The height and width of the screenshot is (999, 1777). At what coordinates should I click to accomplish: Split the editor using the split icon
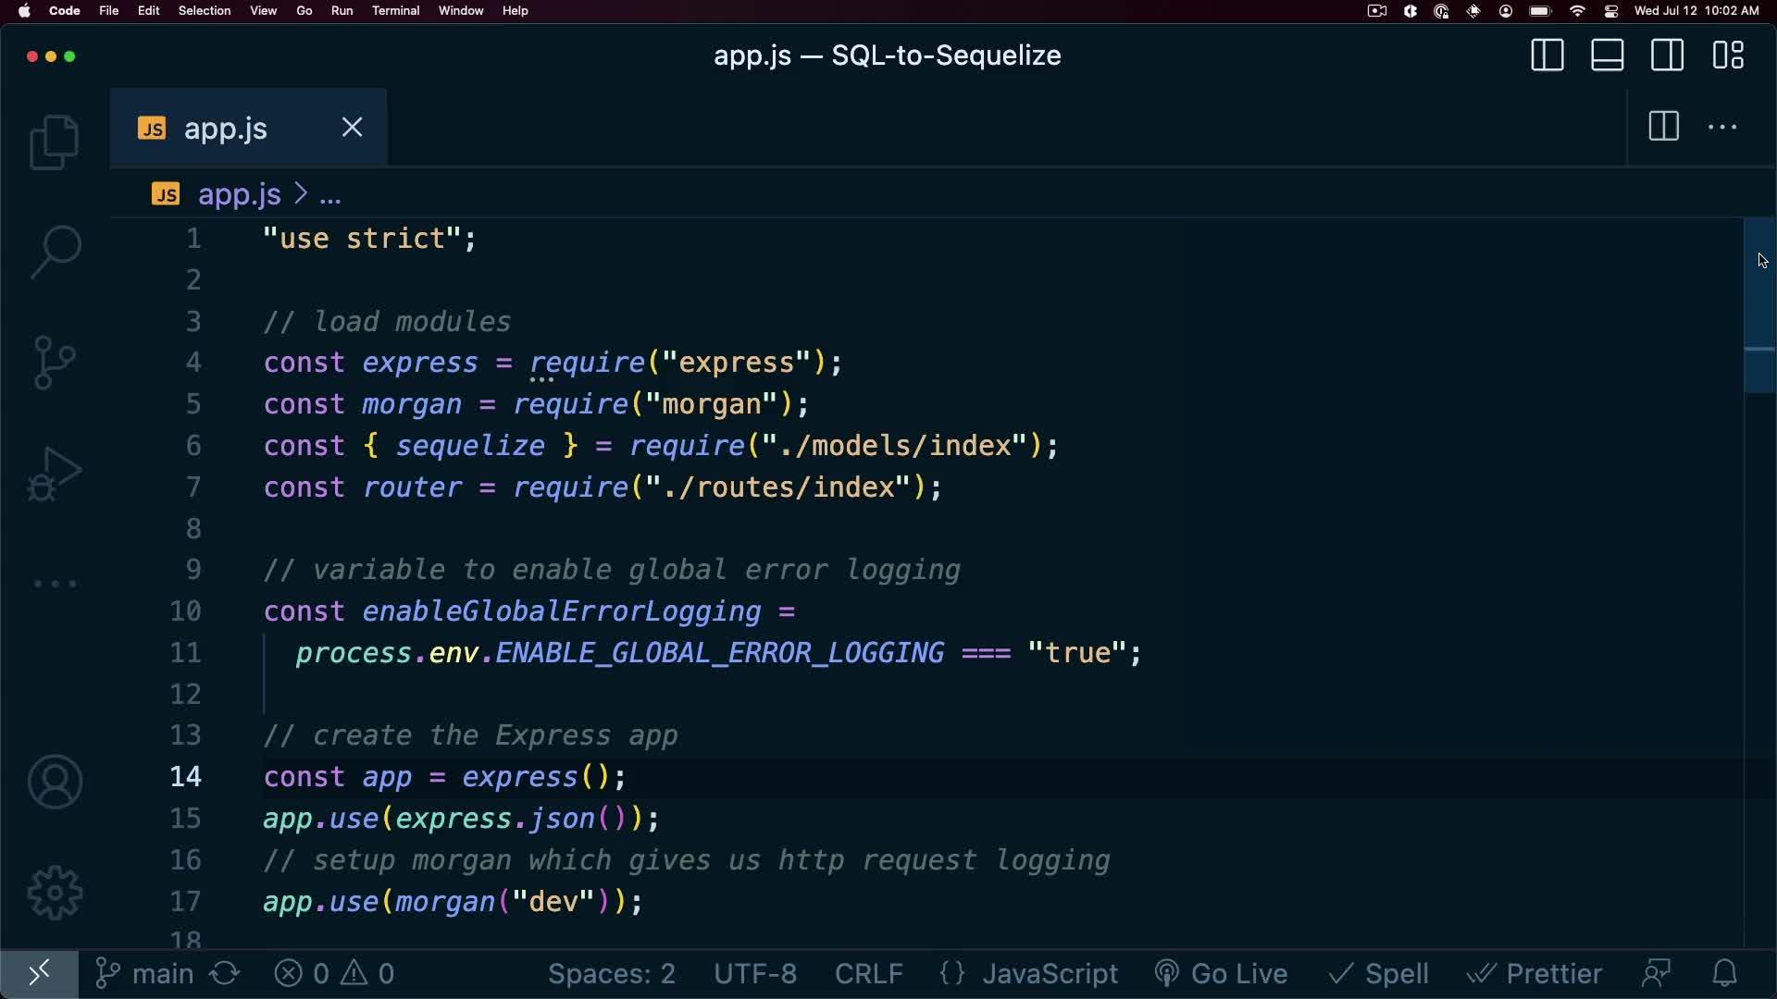1663,127
